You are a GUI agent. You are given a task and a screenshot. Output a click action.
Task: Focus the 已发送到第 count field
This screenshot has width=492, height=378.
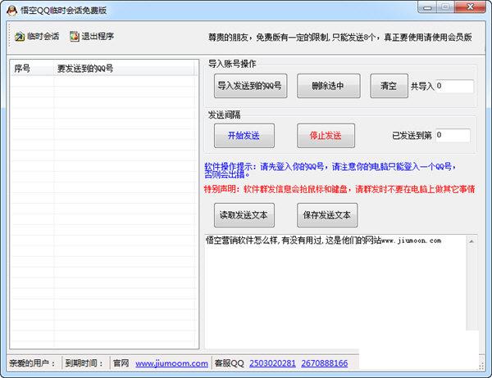(453, 135)
